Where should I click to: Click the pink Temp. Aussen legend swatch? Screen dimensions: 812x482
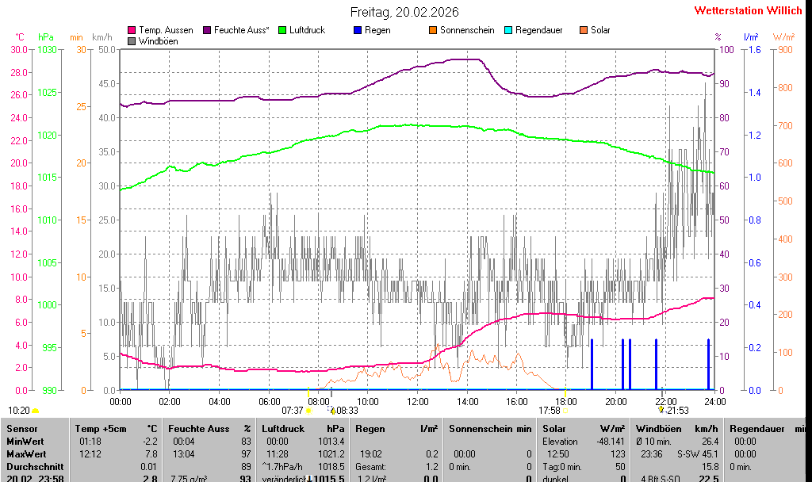[x=132, y=30]
